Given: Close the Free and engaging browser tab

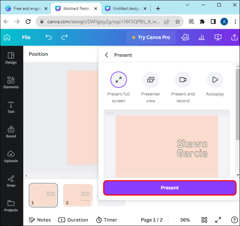Looking at the screenshot, I should click(46, 9).
